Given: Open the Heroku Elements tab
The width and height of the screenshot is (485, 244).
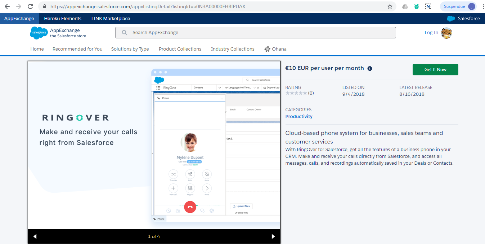Looking at the screenshot, I should (x=63, y=19).
